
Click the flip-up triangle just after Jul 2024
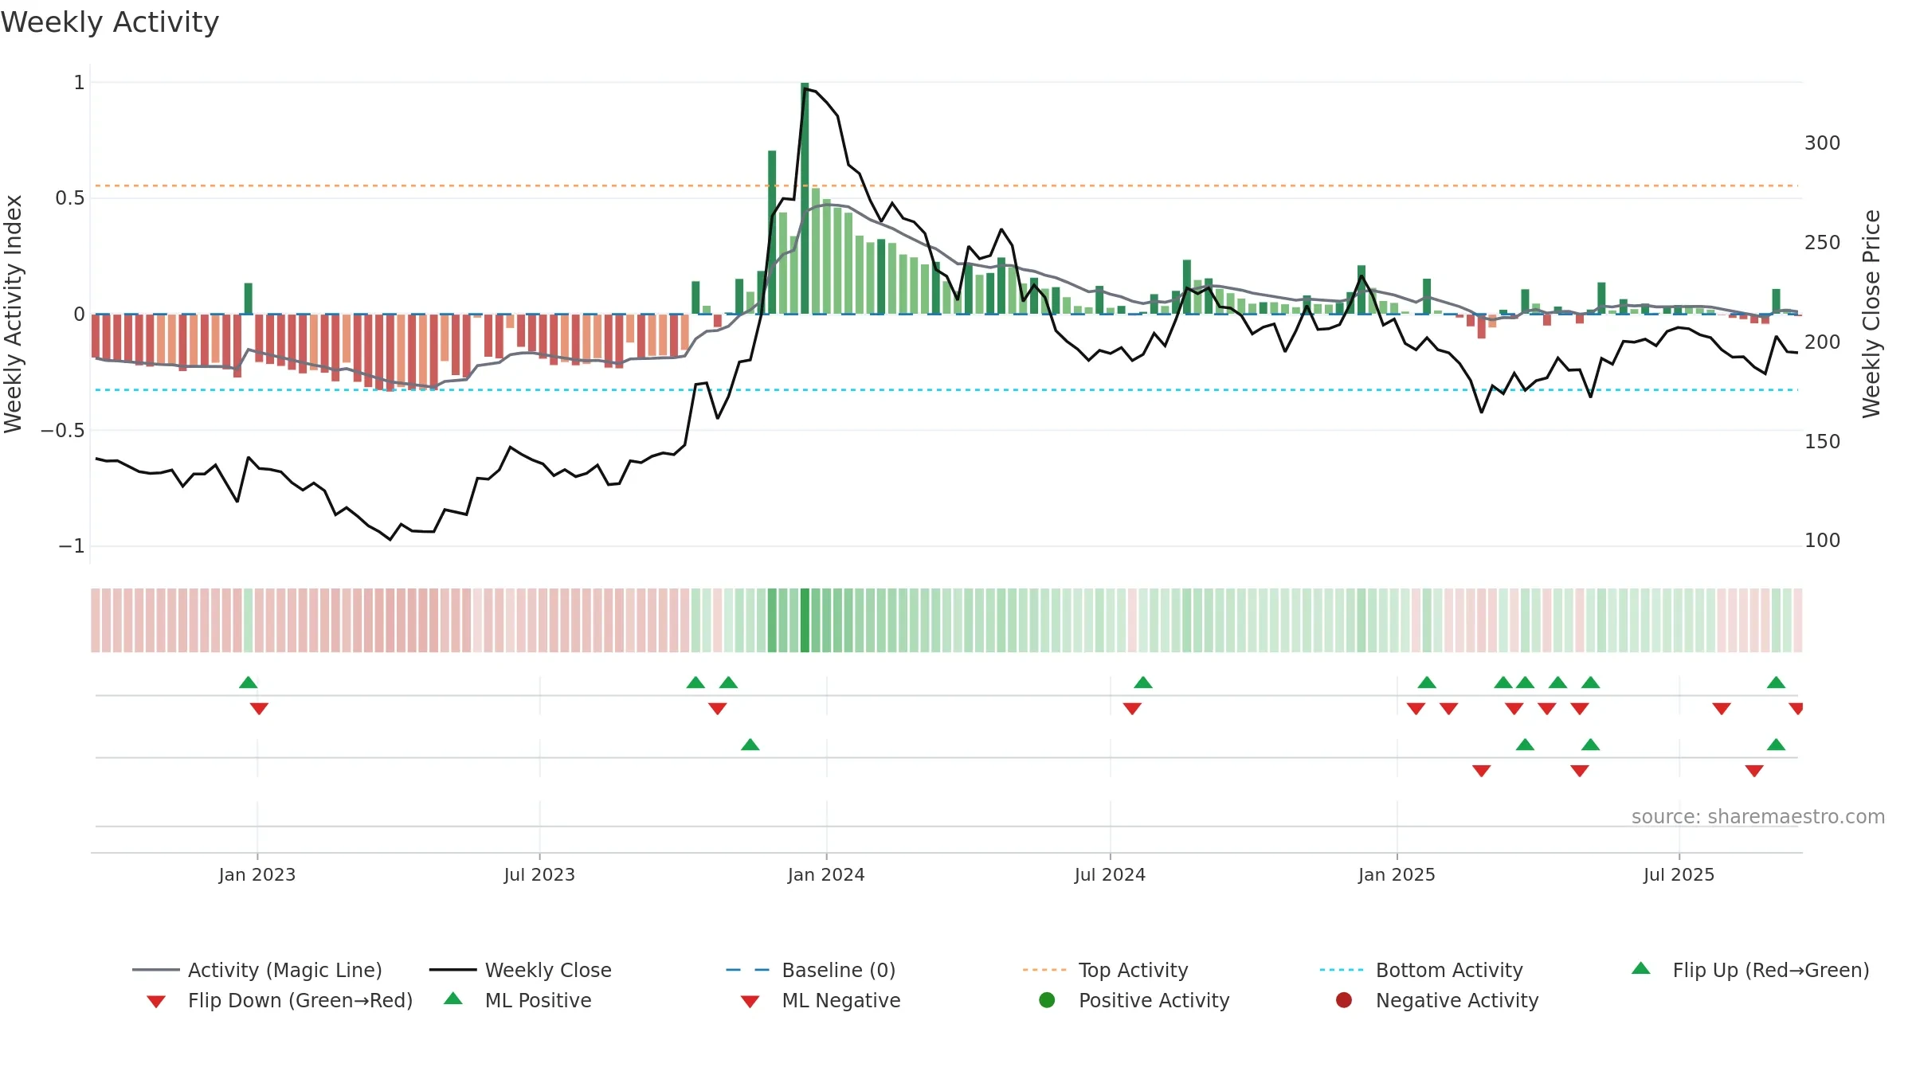point(1143,682)
